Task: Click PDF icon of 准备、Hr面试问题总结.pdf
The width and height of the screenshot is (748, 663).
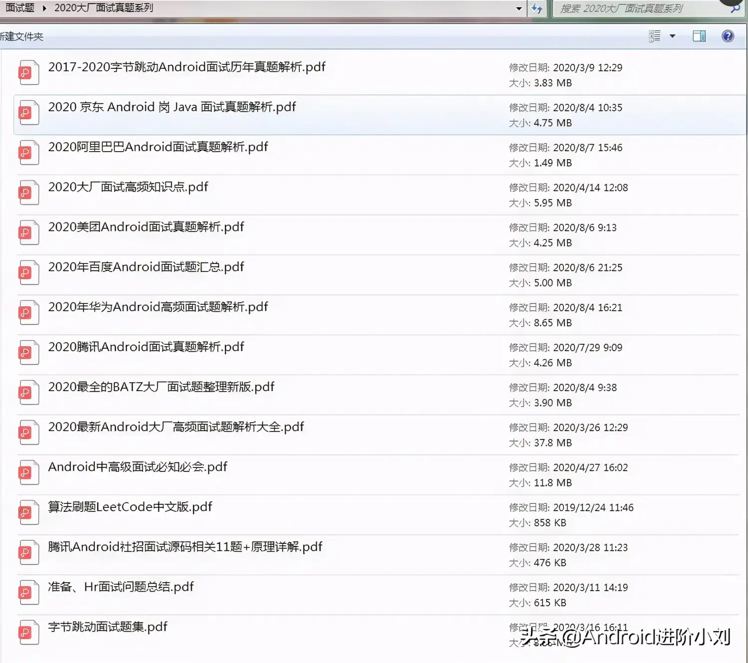Action: (x=28, y=592)
